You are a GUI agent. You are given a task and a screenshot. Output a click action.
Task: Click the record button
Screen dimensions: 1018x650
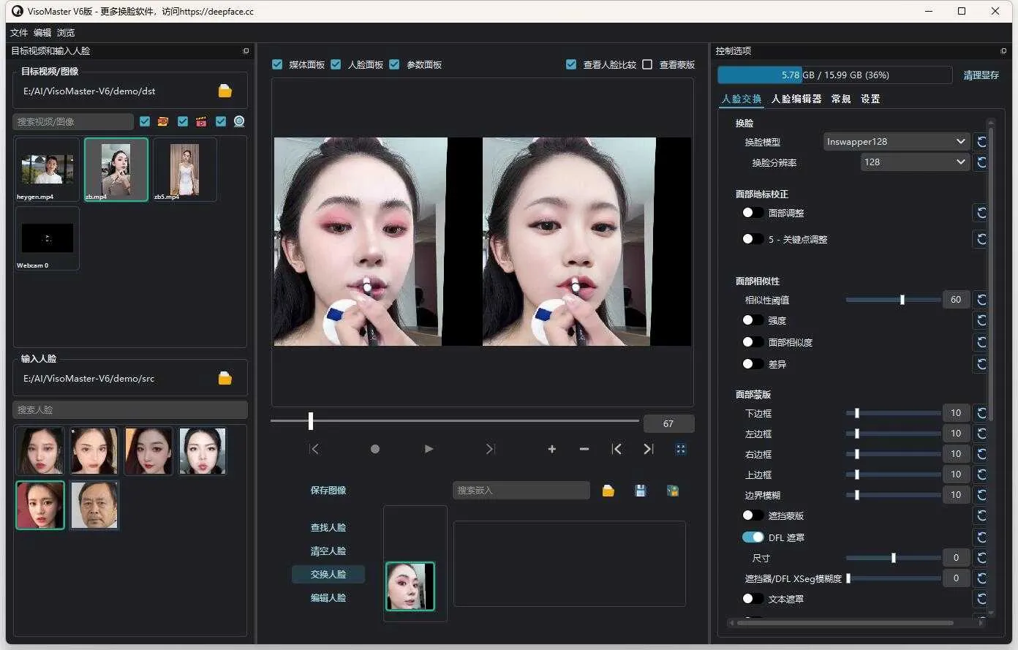coord(375,449)
